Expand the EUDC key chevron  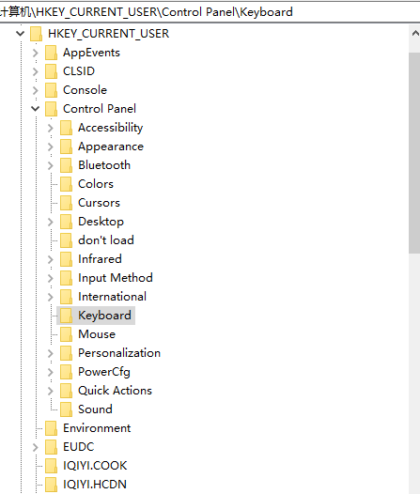coord(36,447)
